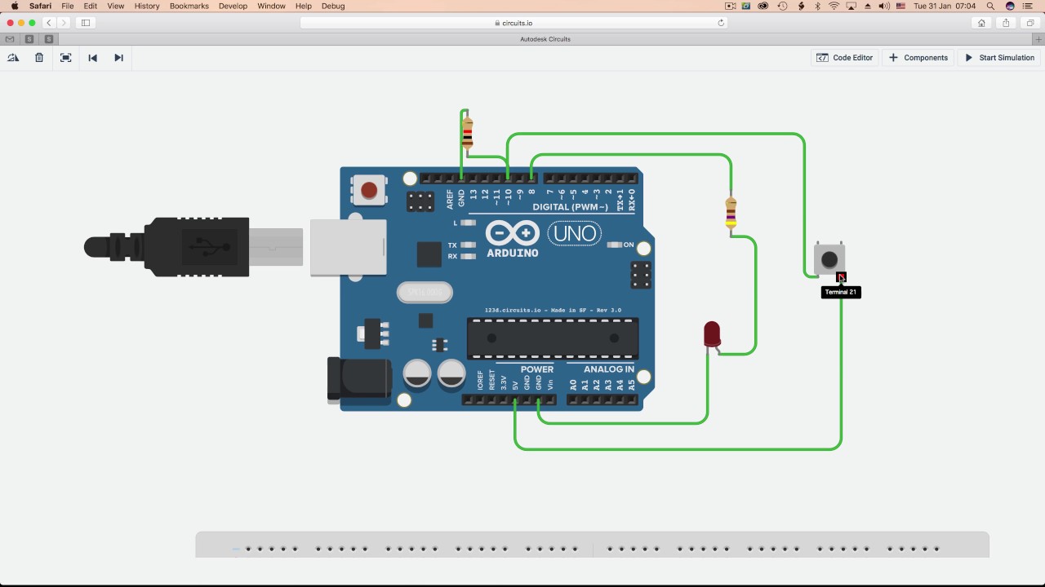
Task: Open Safari File menu
Action: [68, 6]
